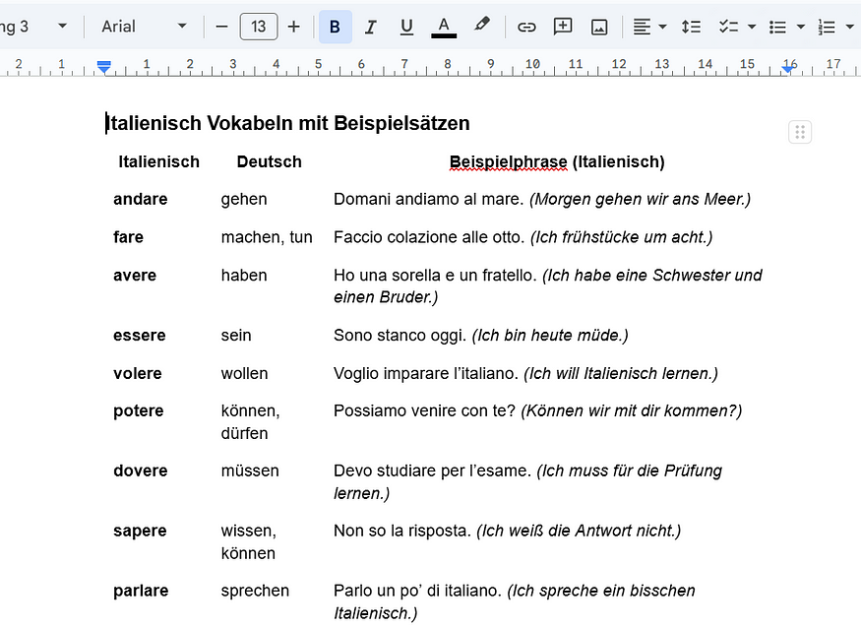The height and width of the screenshot is (628, 861).
Task: Click the translation gehen
Action: [x=244, y=199]
